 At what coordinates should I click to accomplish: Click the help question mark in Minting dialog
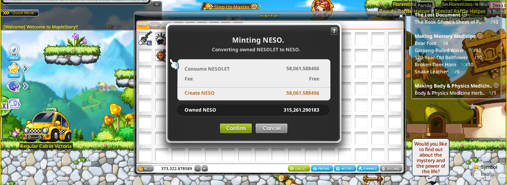click(334, 31)
